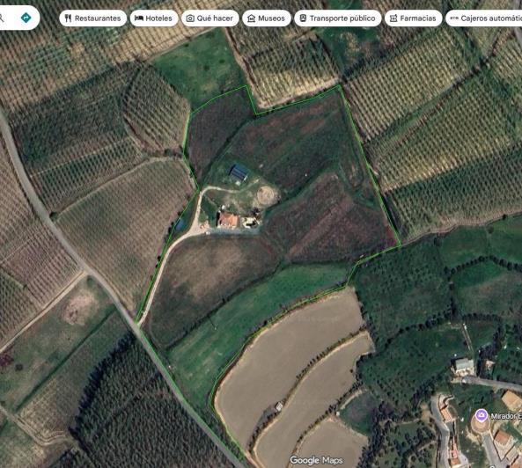Click the orange-roofed house on the map
This screenshot has height=468, width=522.
[228, 220]
